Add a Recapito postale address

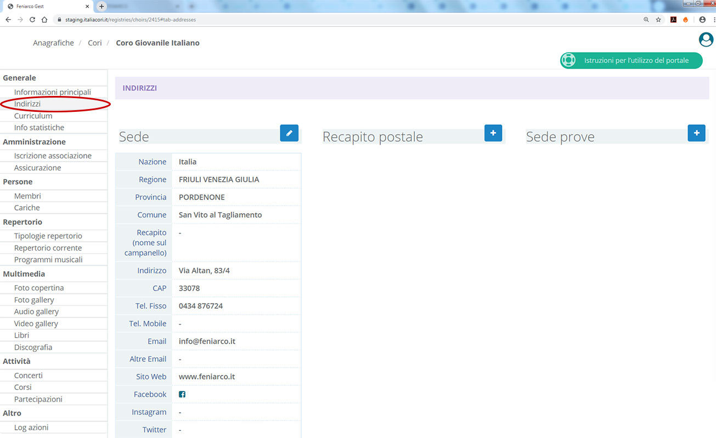click(493, 133)
